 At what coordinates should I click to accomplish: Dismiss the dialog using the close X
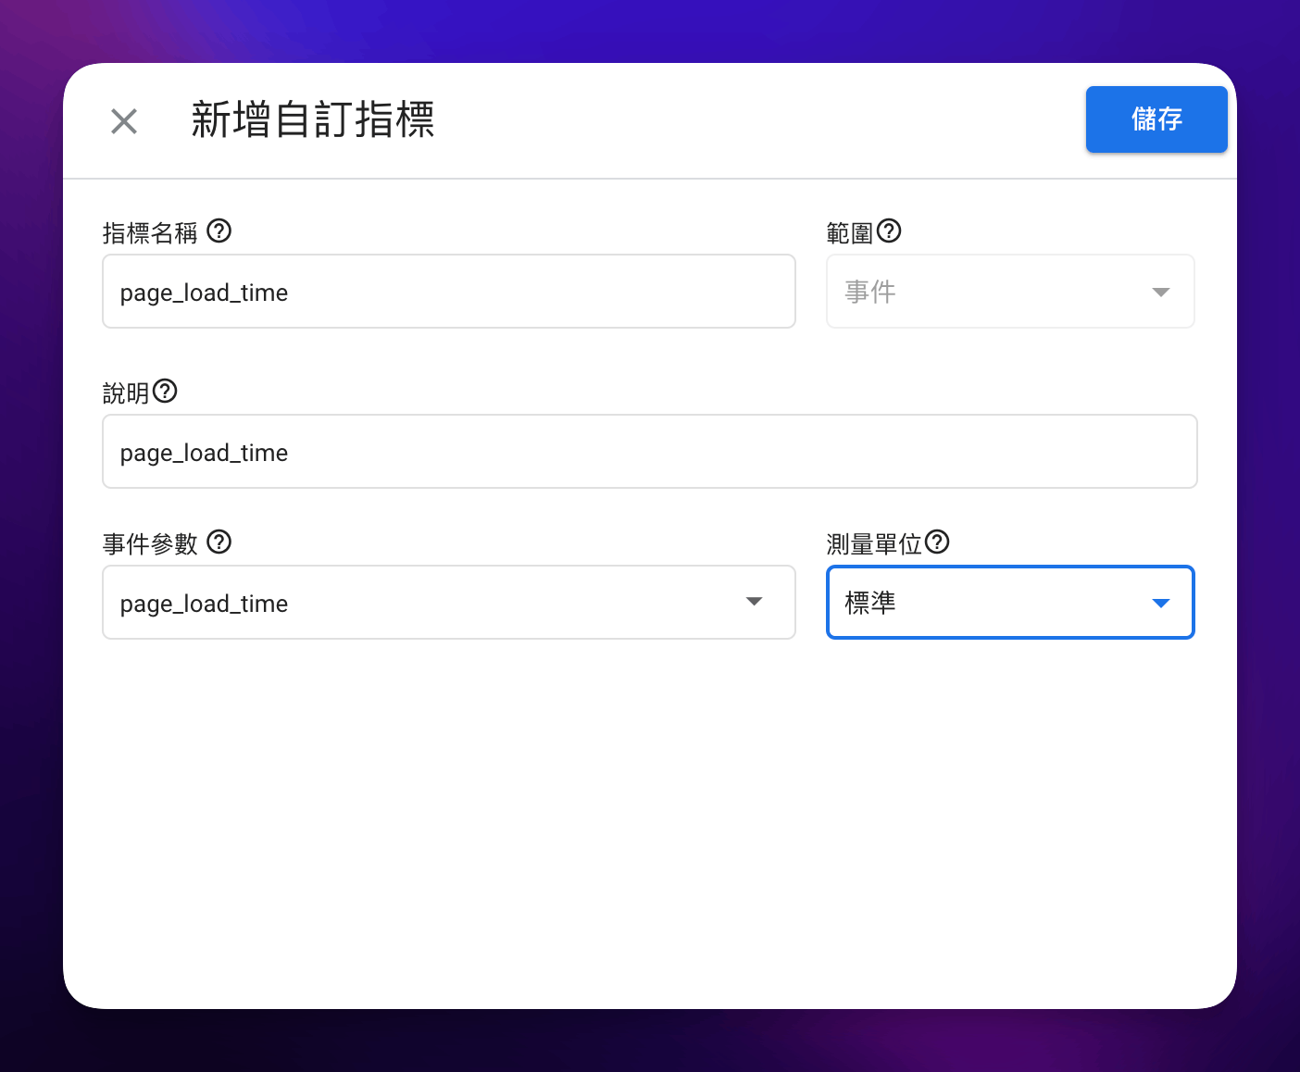pos(124,120)
